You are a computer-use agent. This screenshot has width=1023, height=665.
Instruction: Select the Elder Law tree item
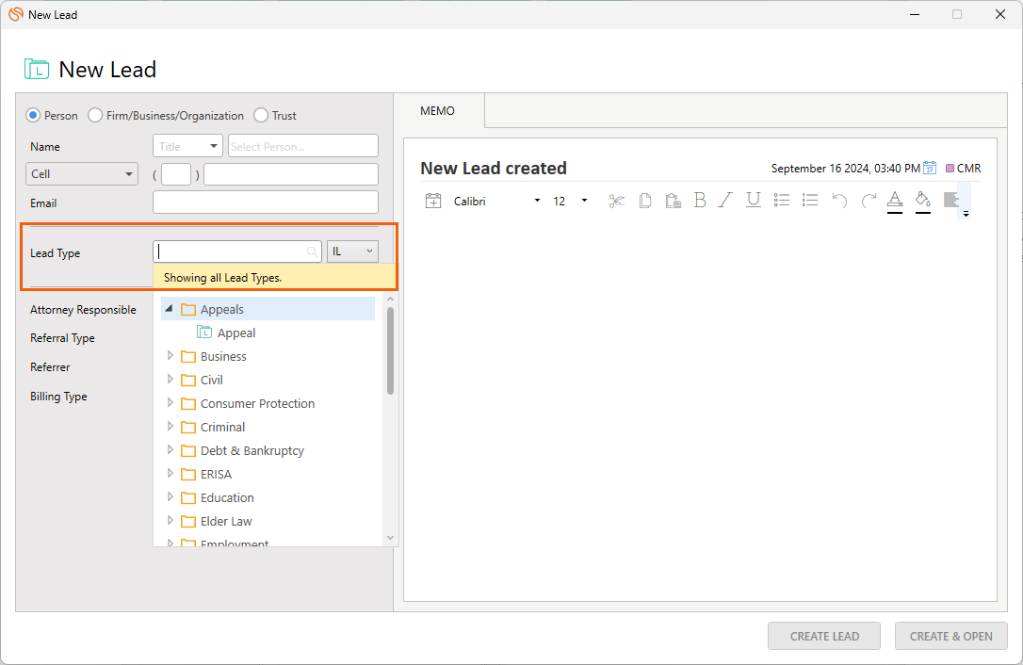coord(226,522)
